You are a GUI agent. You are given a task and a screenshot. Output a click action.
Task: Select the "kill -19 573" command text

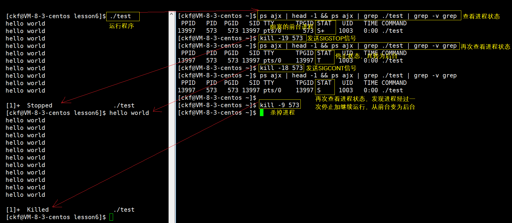pos(281,38)
